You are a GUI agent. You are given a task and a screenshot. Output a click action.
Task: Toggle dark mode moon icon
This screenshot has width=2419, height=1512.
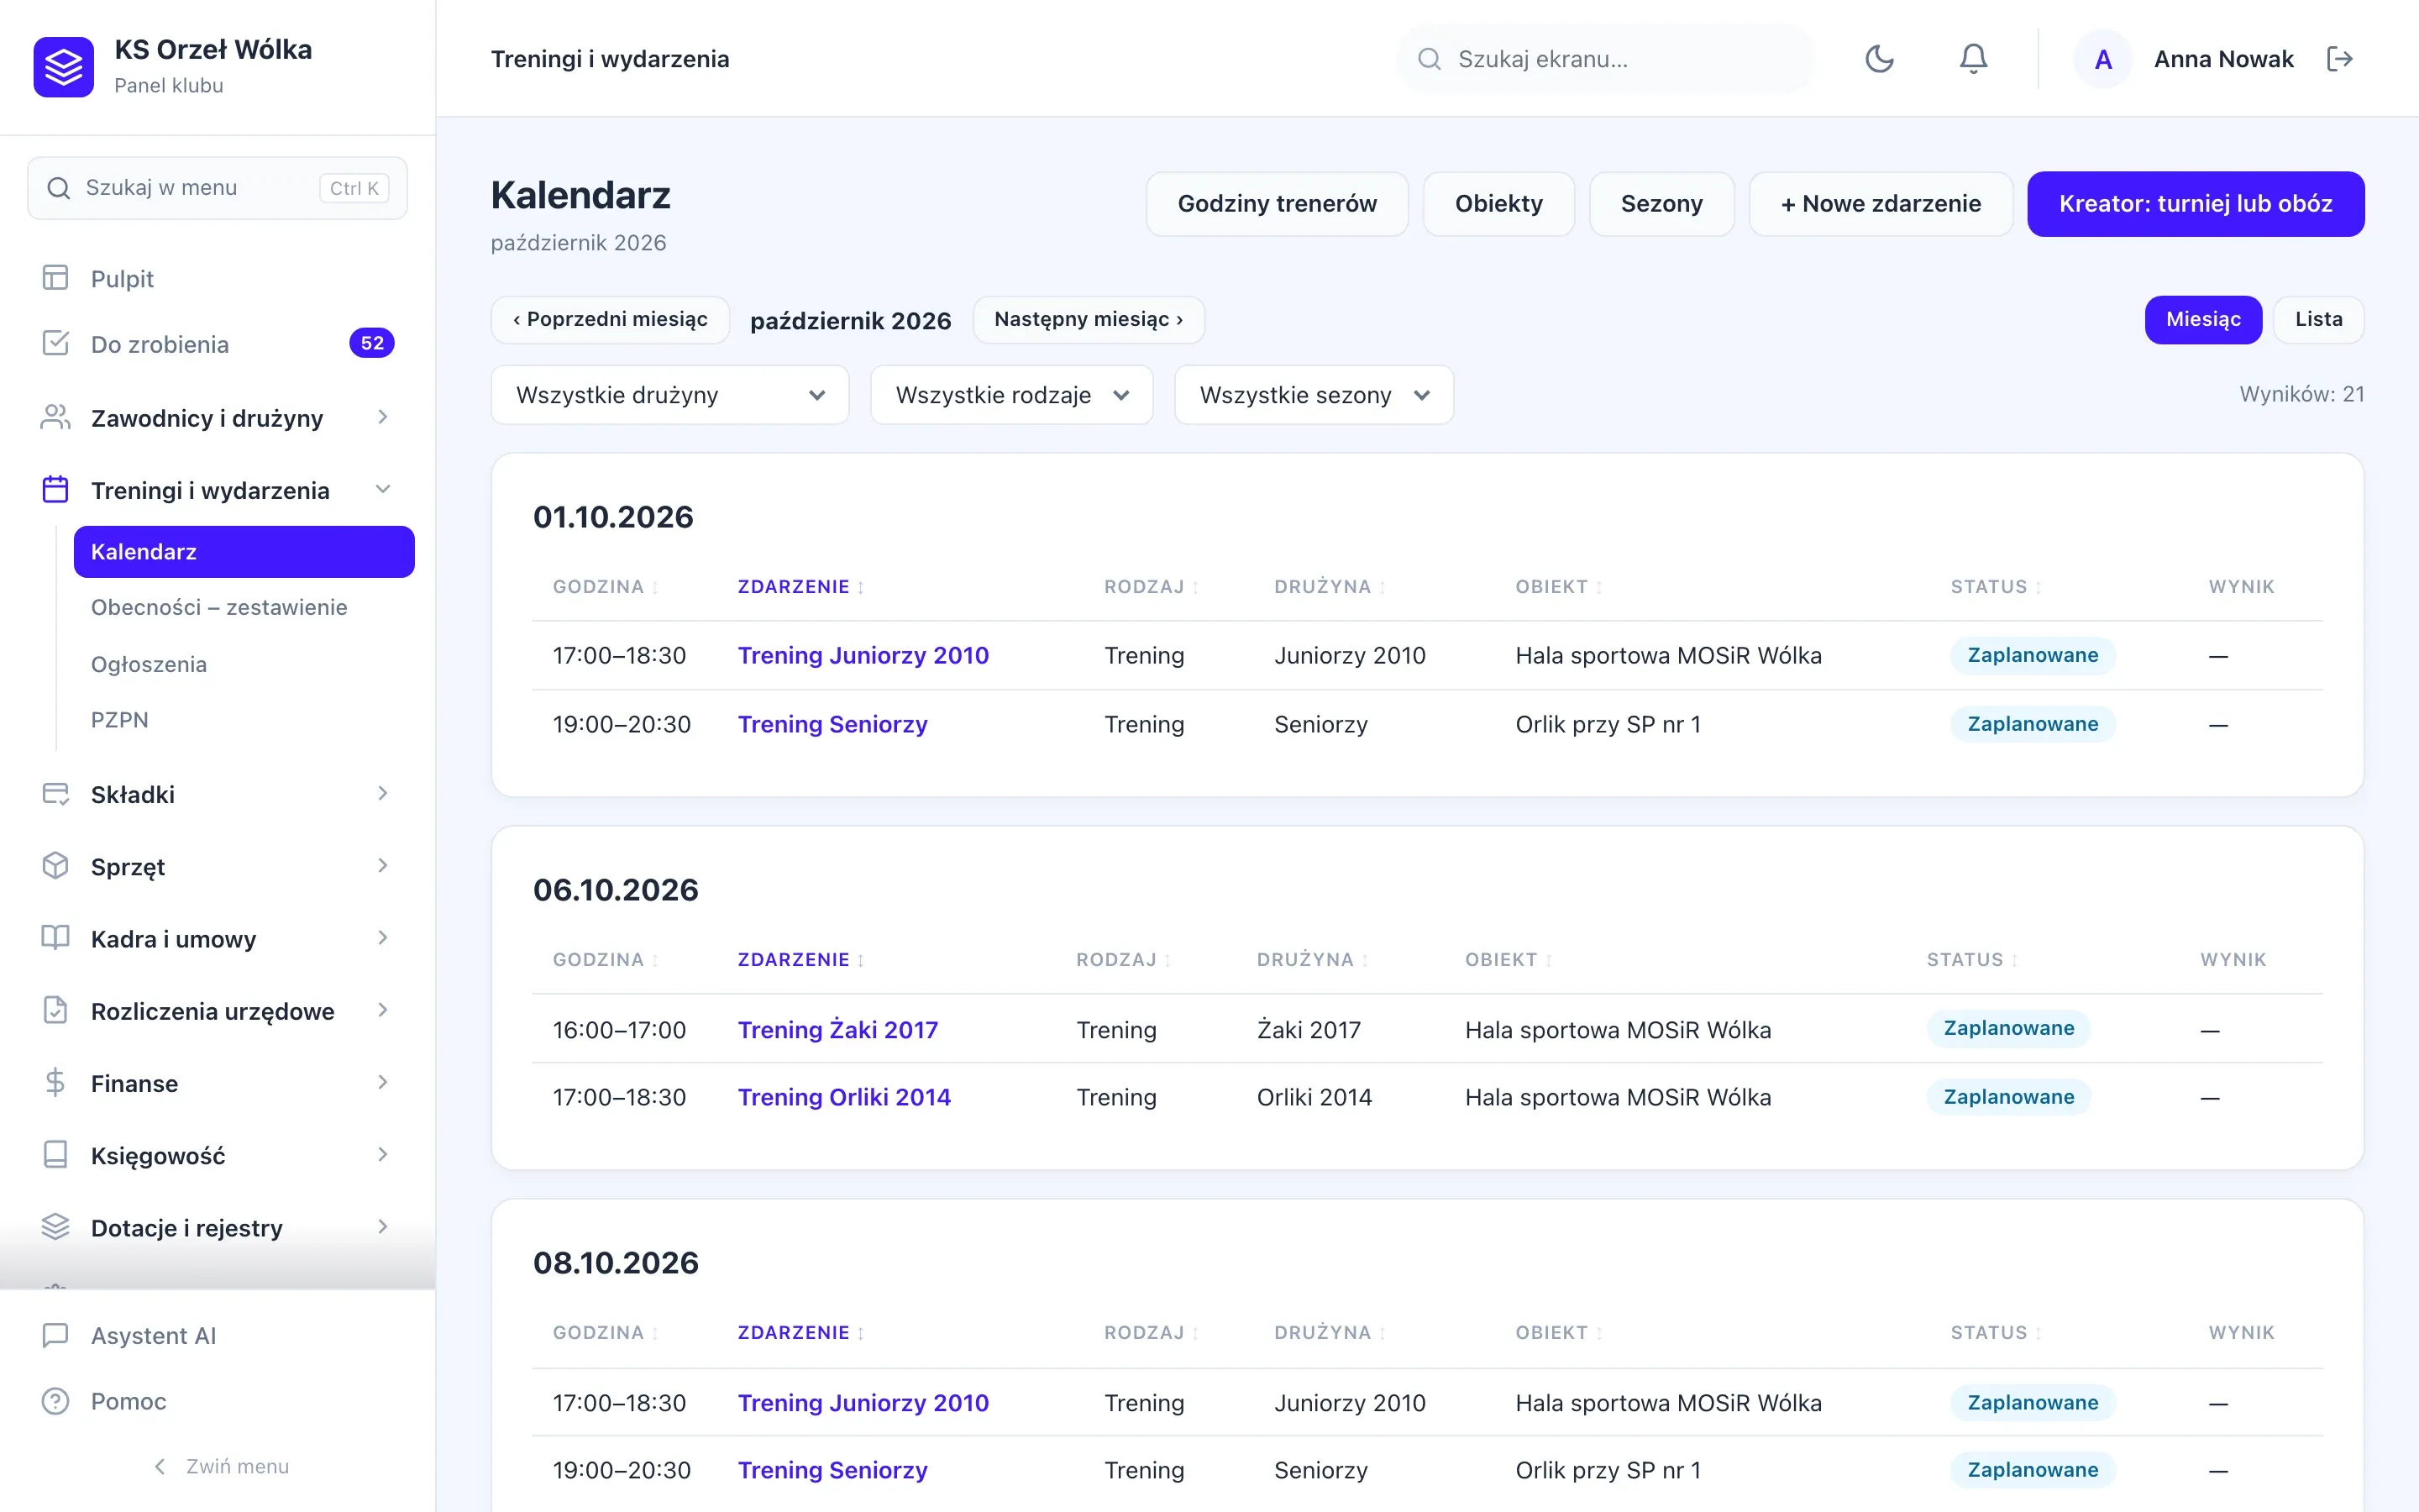[x=1879, y=59]
